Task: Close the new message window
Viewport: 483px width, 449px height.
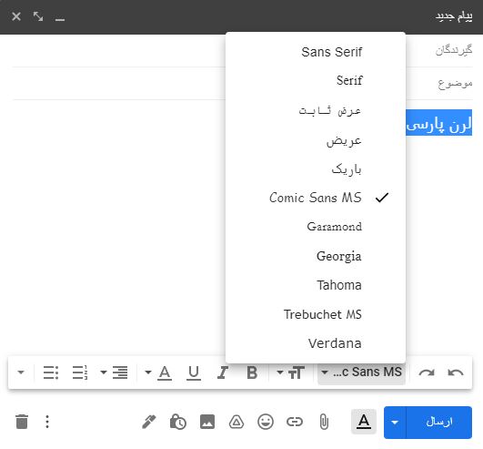Action: 16,16
